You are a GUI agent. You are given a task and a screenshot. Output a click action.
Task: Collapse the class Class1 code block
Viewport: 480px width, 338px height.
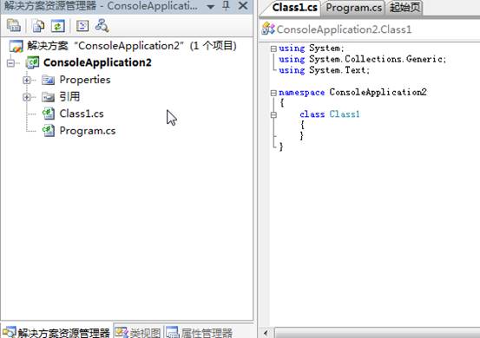pyautogui.click(x=273, y=115)
